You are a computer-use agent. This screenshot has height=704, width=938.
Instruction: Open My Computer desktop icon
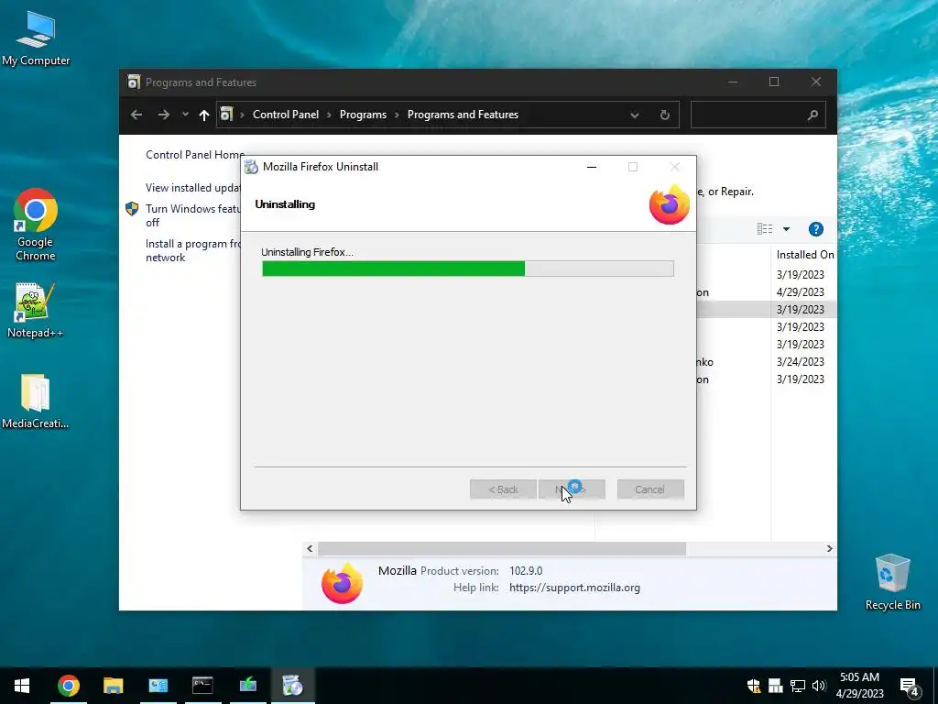click(x=36, y=38)
